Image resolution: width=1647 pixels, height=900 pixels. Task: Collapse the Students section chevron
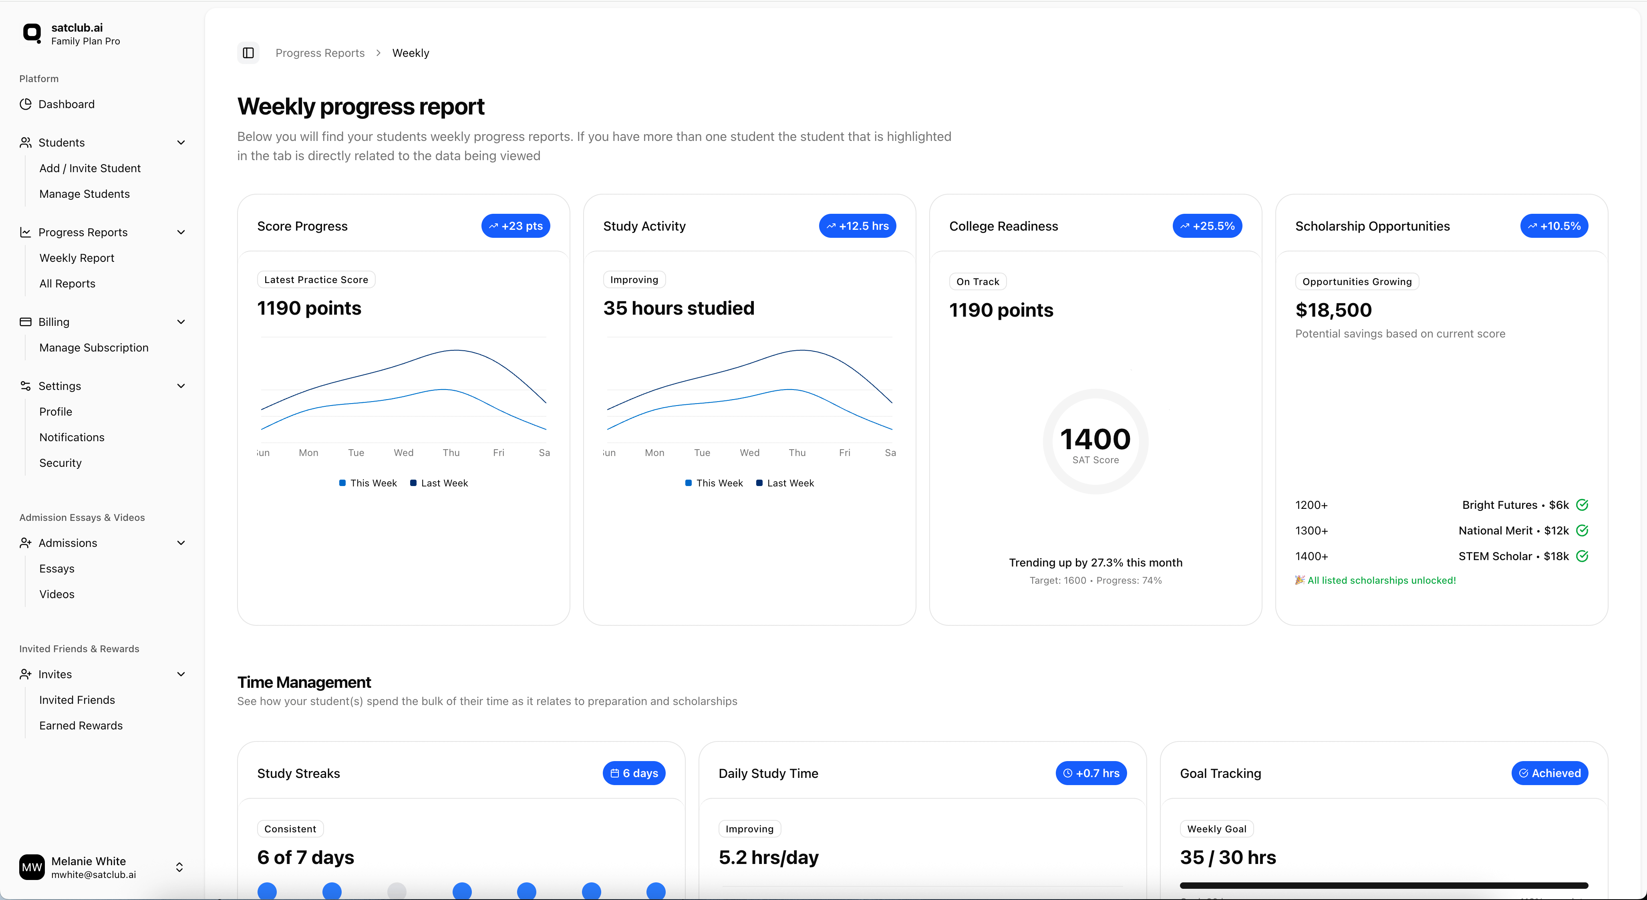(x=181, y=143)
